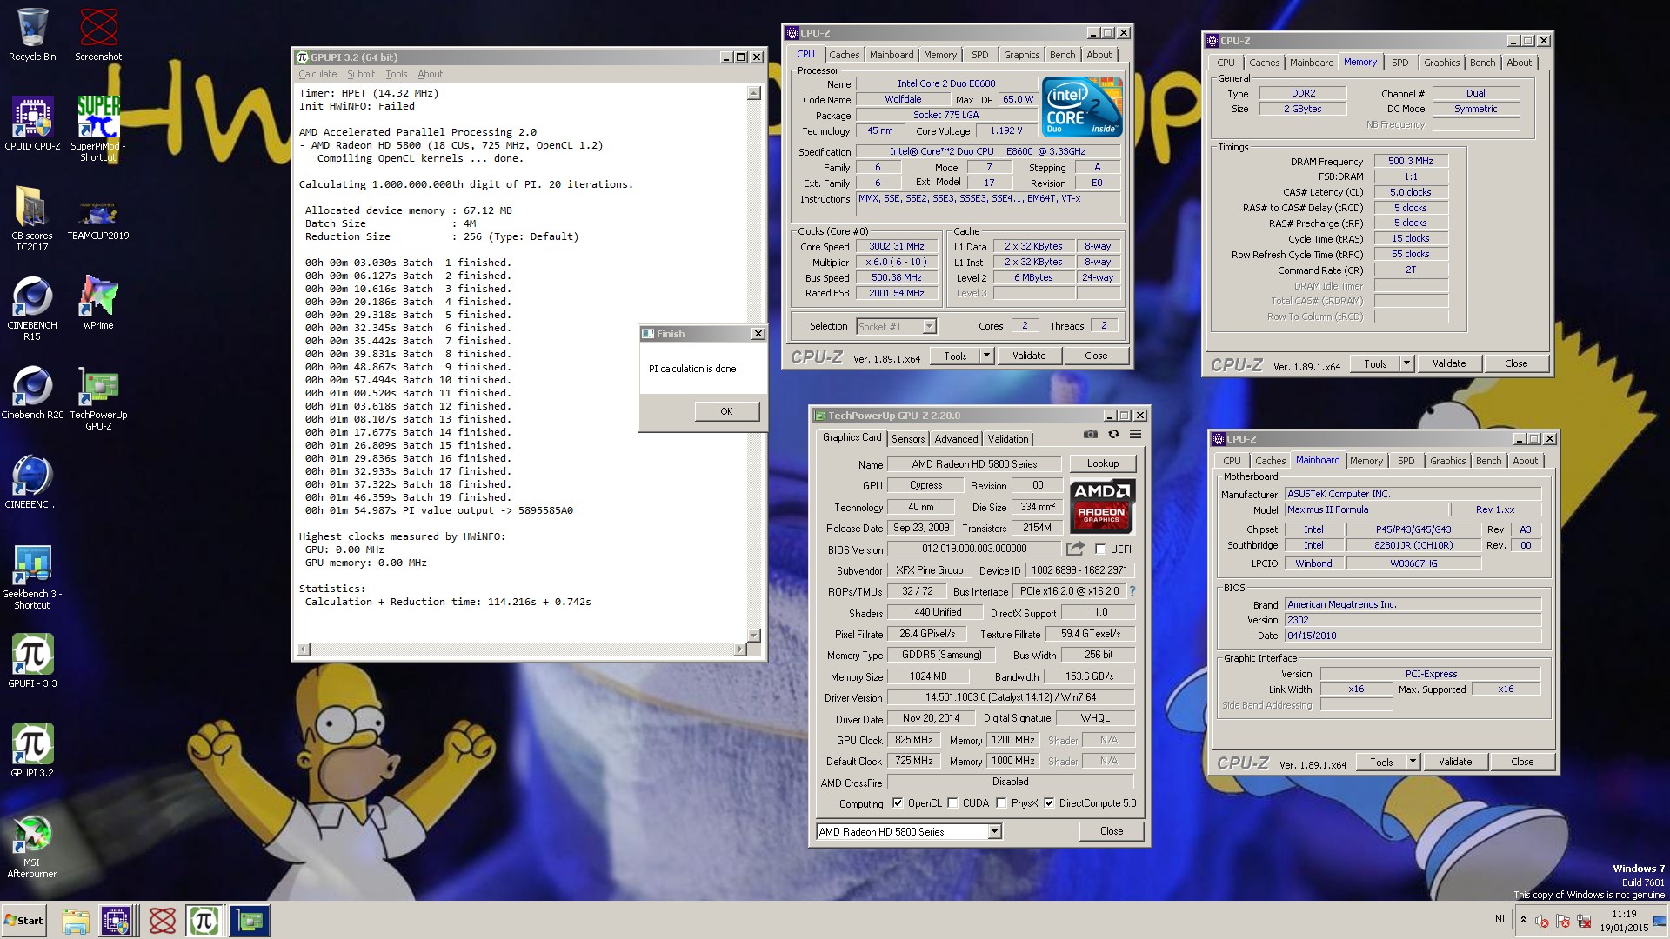Toggle the UEFI checkbox in GPU-Z
Viewport: 1670px width, 939px height.
pos(1100,549)
